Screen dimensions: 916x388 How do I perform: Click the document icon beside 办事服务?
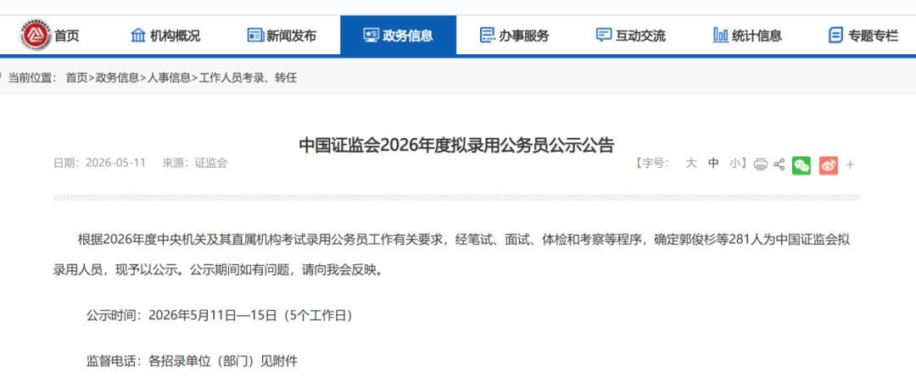point(487,35)
